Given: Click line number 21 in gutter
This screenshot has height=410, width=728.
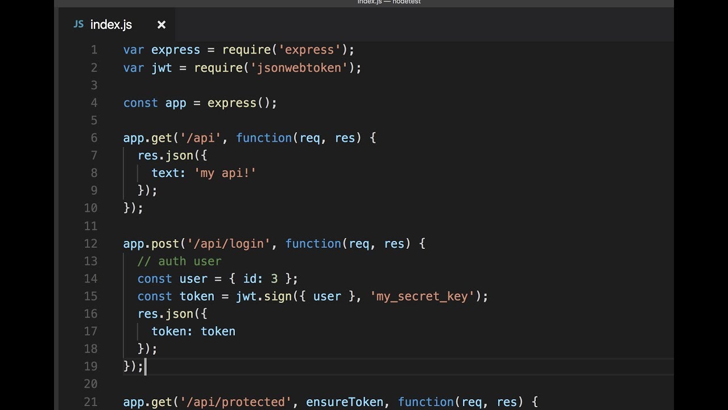Looking at the screenshot, I should [x=90, y=402].
